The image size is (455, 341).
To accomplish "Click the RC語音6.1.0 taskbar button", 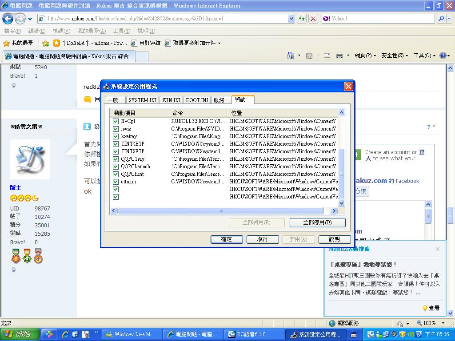I will [x=254, y=334].
